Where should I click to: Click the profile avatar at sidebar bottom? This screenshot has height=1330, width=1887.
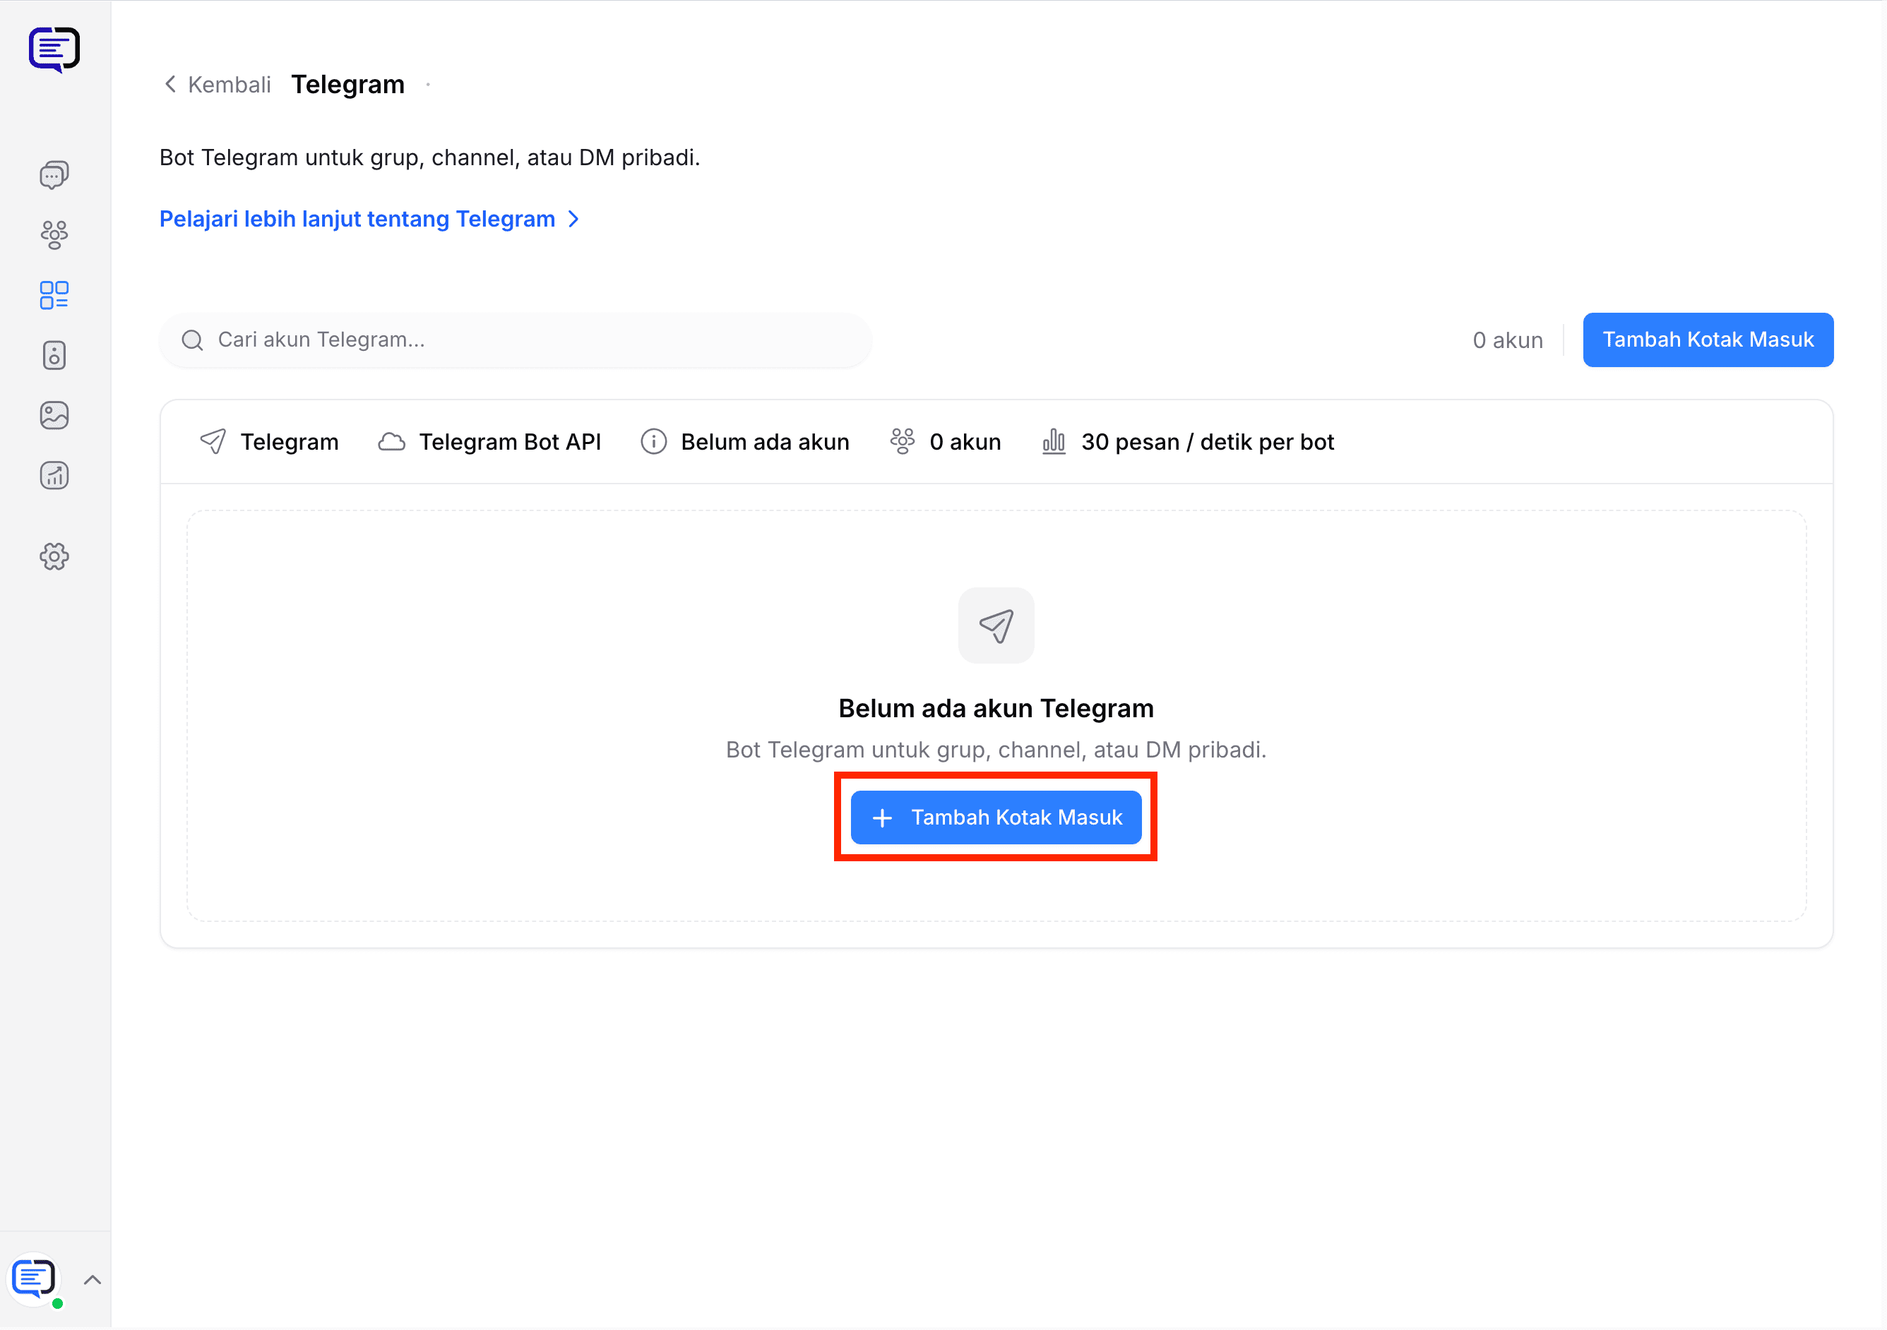point(35,1279)
